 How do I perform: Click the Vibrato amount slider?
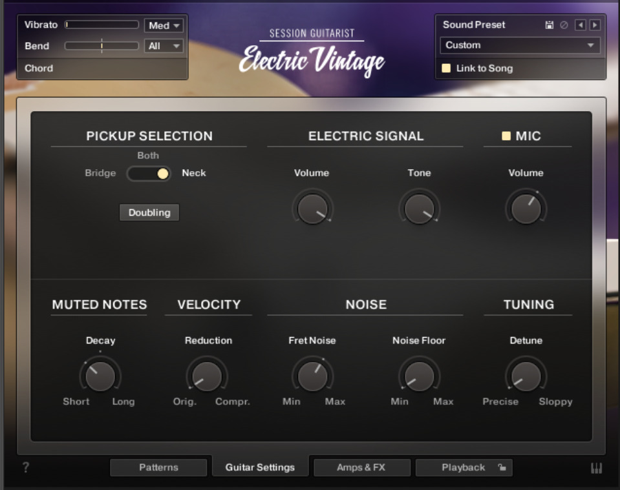coord(102,25)
